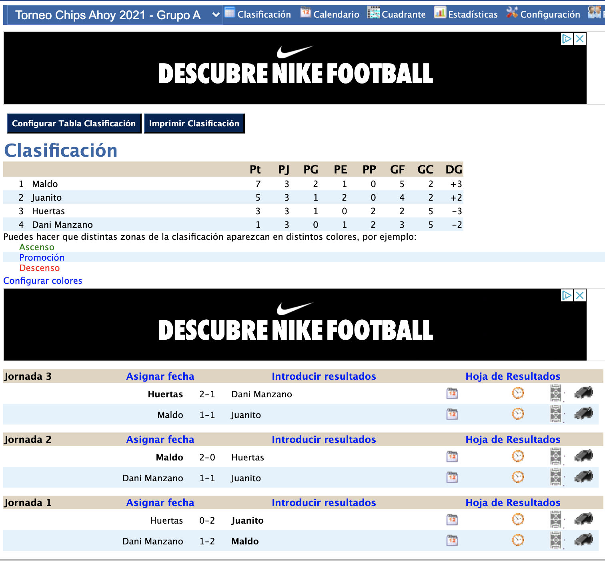Select Dani Manzano in the standings table

click(62, 225)
